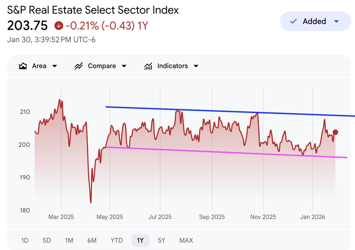
Task: Click the red current-price dot on chart
Action: point(335,132)
